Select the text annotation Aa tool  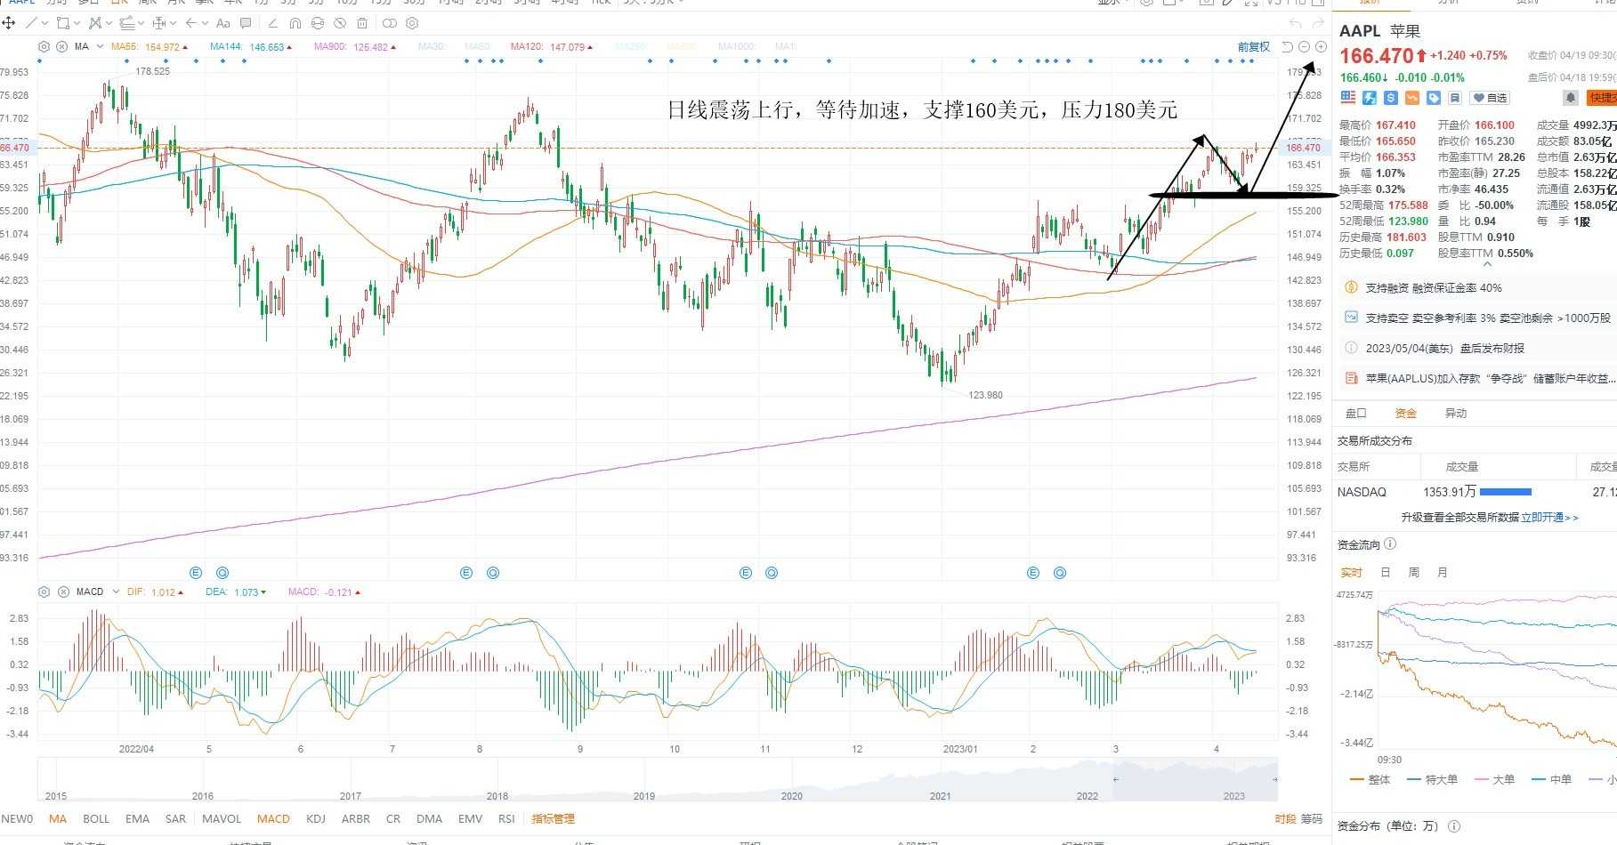(223, 23)
